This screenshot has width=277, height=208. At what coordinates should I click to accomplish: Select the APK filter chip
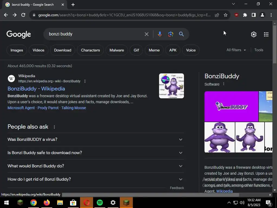tap(173, 50)
